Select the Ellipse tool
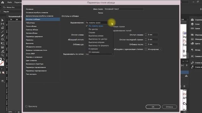The height and width of the screenshot is (113, 202). tap(3, 39)
